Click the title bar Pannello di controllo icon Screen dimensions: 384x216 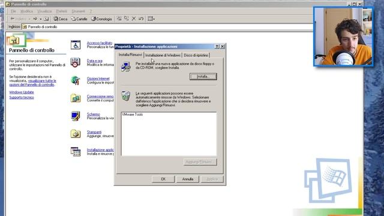pos(8,4)
